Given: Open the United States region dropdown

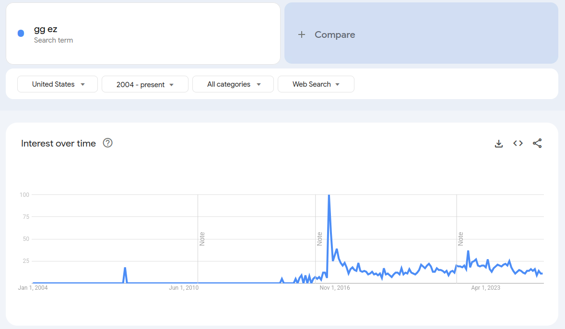Looking at the screenshot, I should tap(58, 84).
